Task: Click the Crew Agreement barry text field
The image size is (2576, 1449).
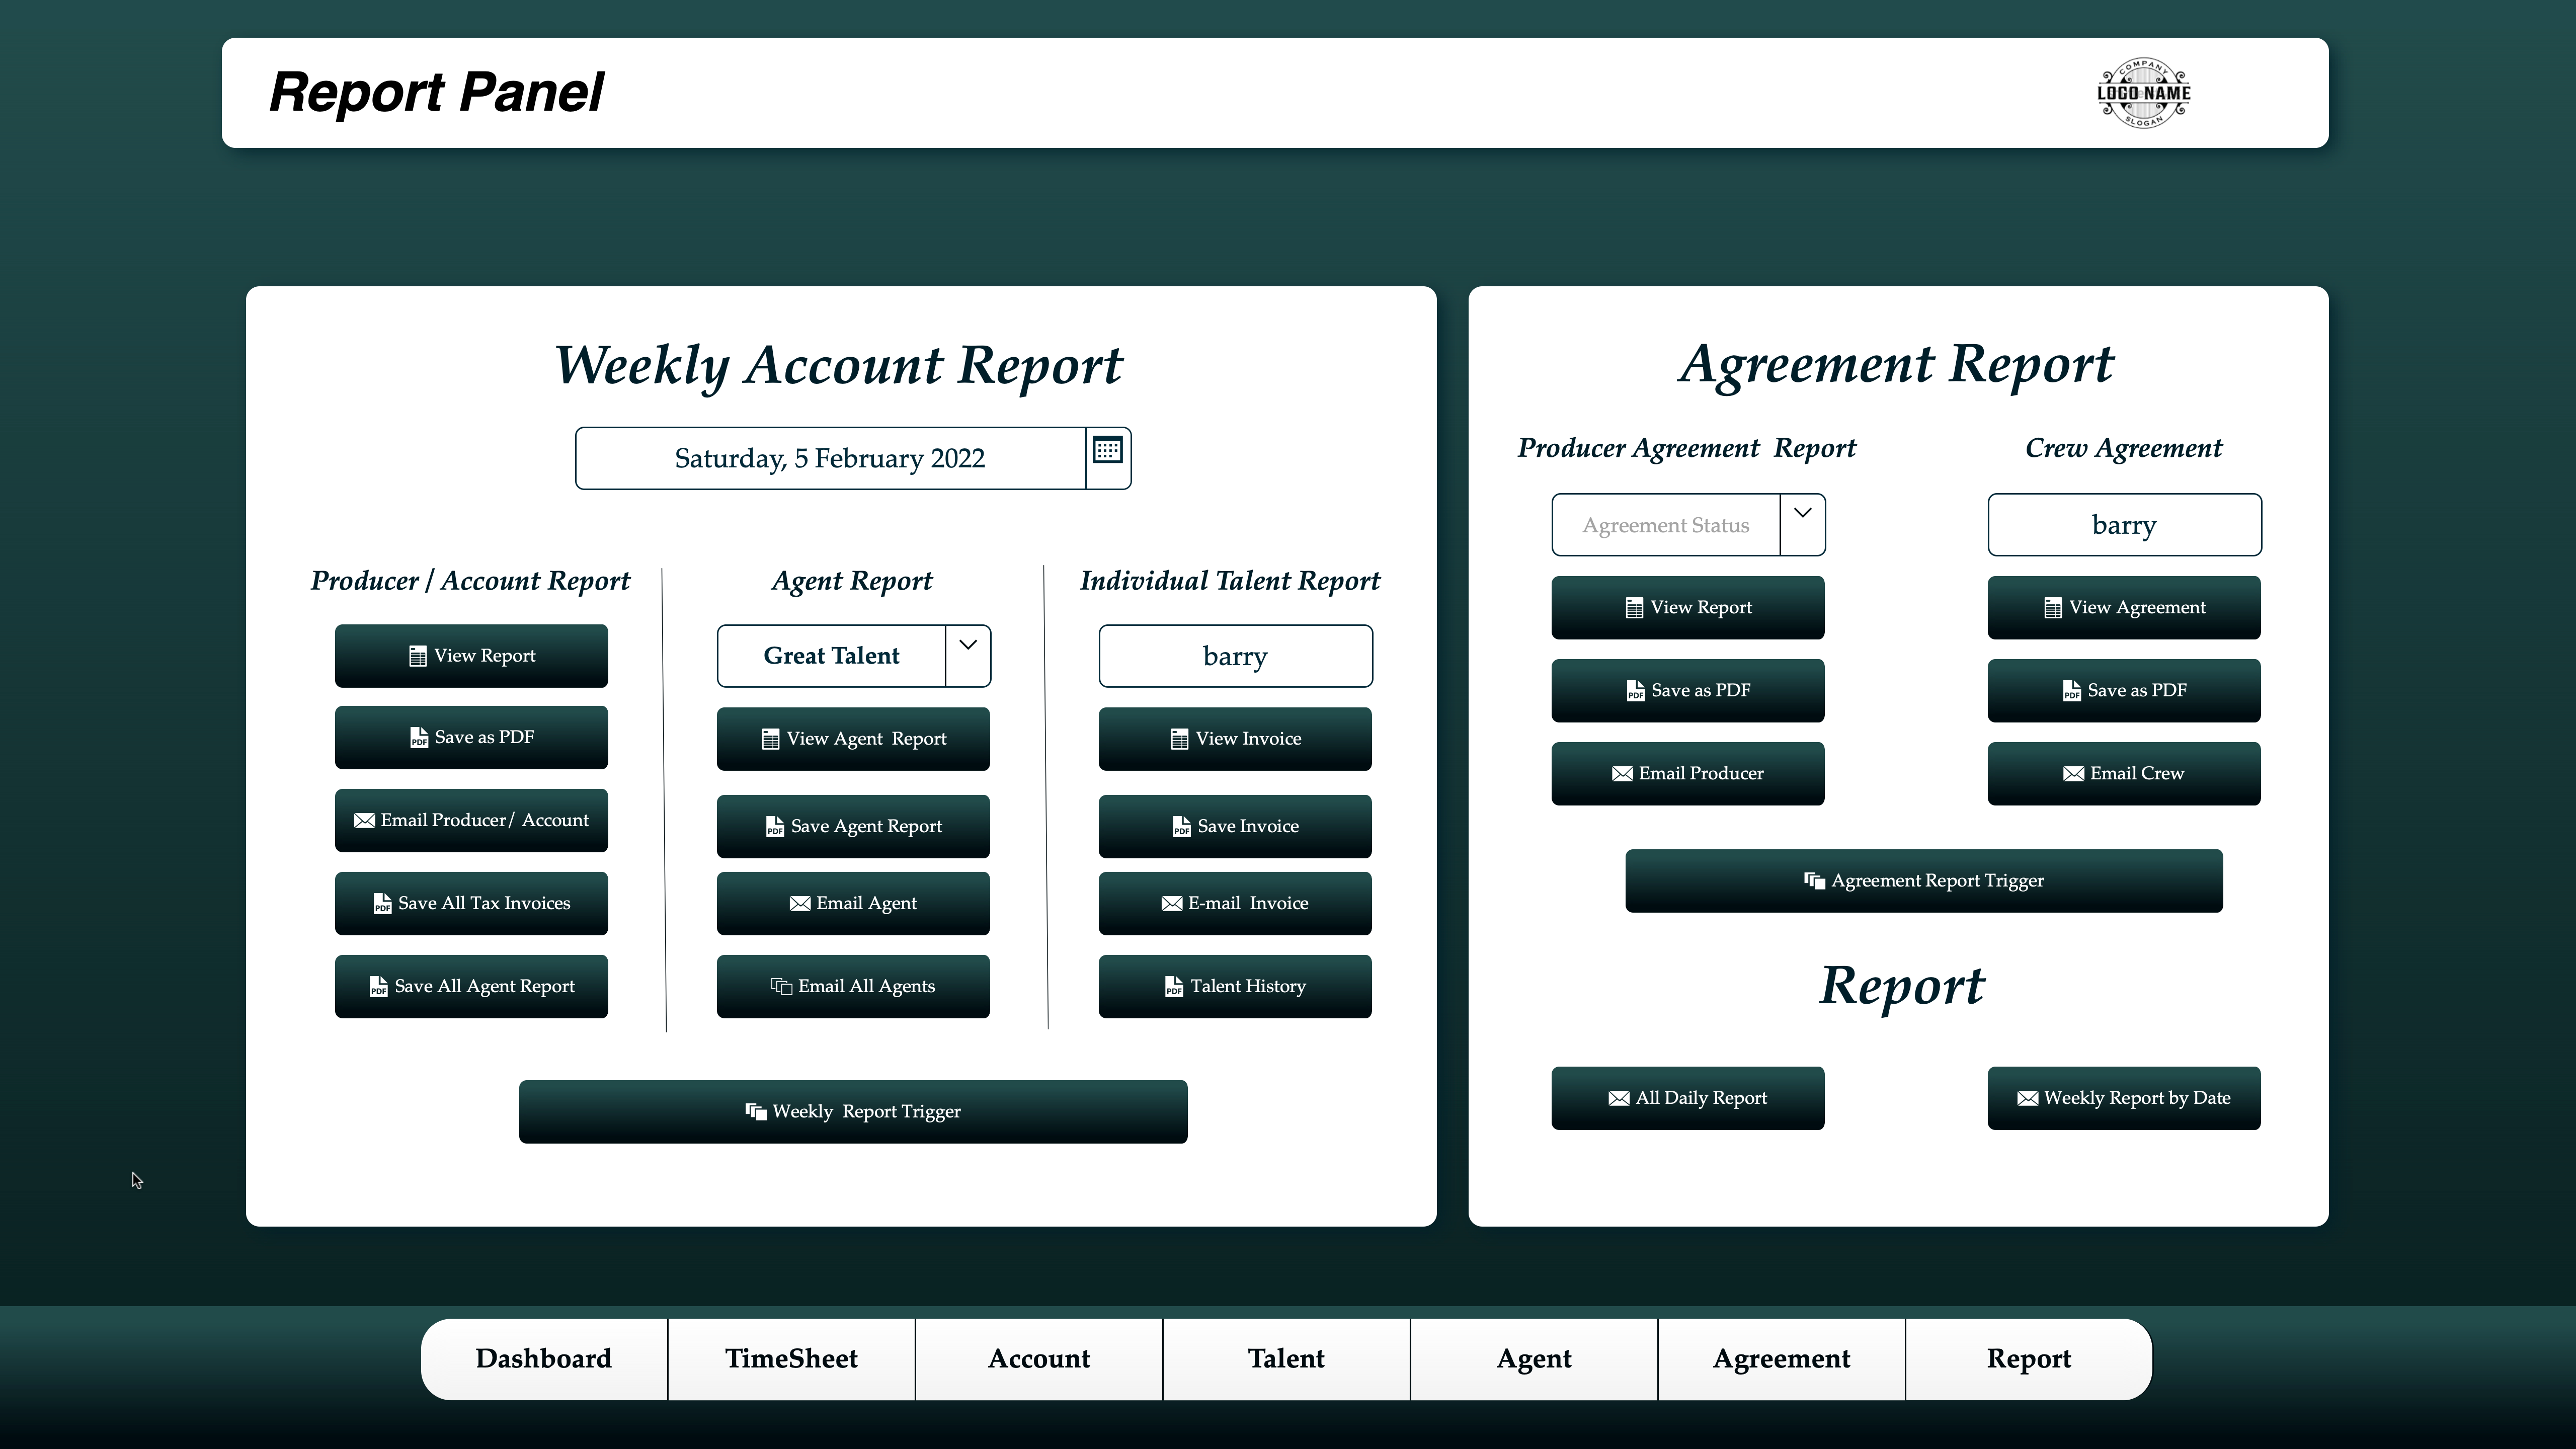Action: click(2123, 525)
